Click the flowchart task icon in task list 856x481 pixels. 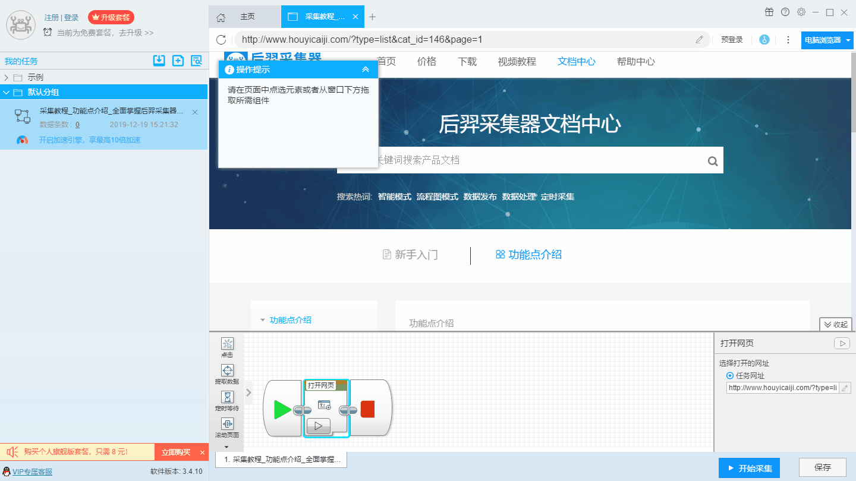(23, 116)
